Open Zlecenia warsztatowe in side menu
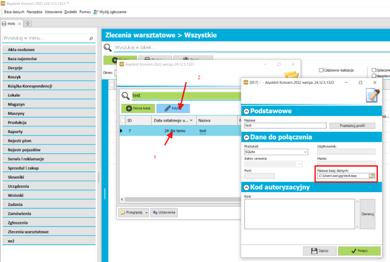 pos(49,232)
